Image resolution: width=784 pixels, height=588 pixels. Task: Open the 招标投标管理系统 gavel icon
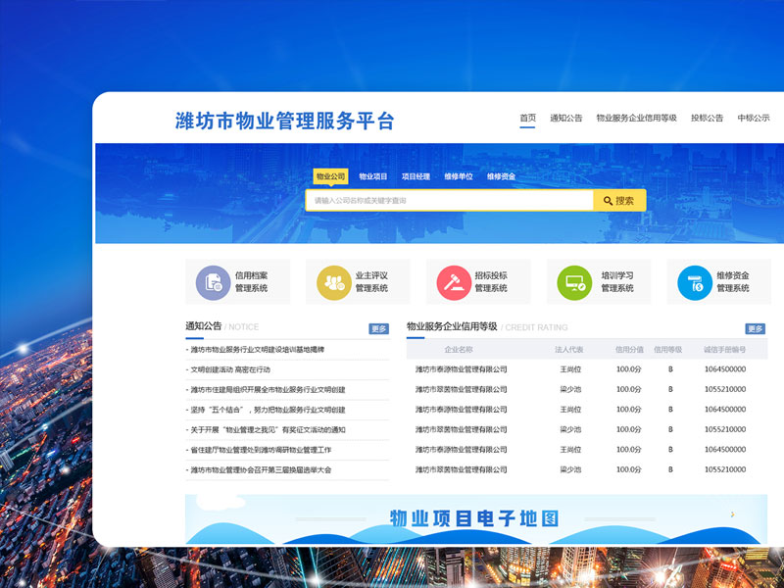click(454, 282)
